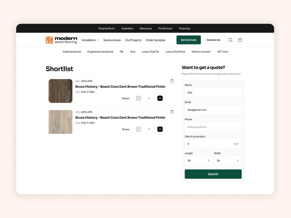
Task: Delete the second shortlist item with trash icon
Action: click(x=172, y=112)
